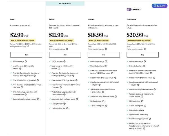Open help icon for Ecommerce pricing conditions
Screen dimensions: 169x136
click(145, 49)
